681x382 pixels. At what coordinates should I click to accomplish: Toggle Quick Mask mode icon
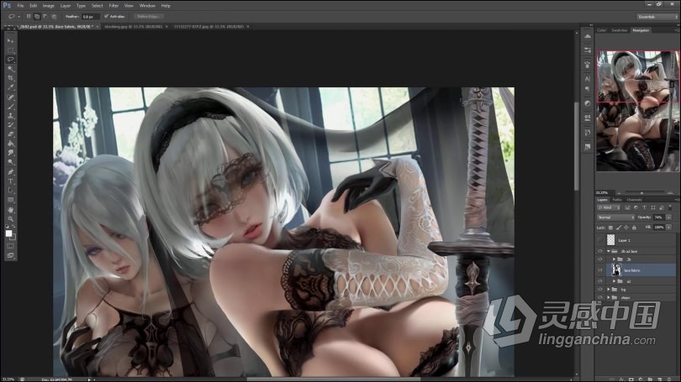point(10,246)
